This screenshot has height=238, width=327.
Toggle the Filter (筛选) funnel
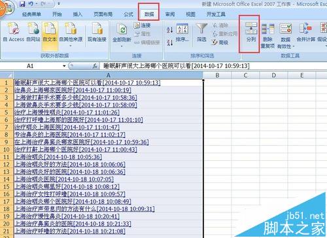(201, 32)
